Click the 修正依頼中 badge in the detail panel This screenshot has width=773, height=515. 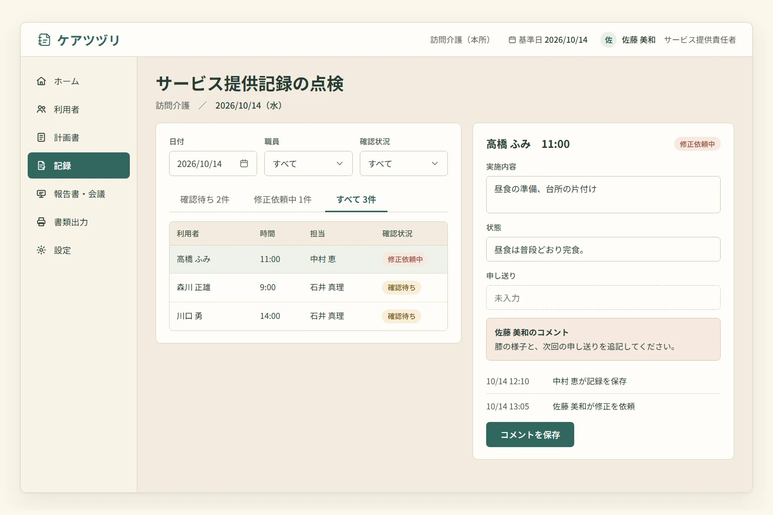(x=698, y=144)
